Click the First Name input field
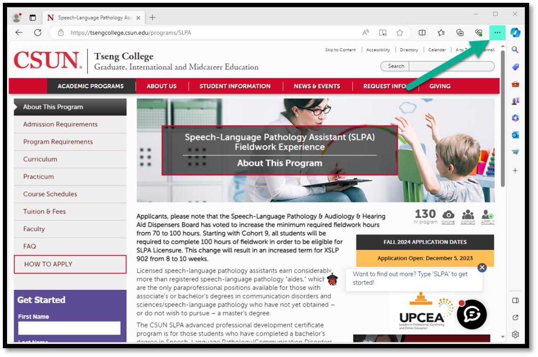Viewport: 538px width, 357px height. [69, 328]
